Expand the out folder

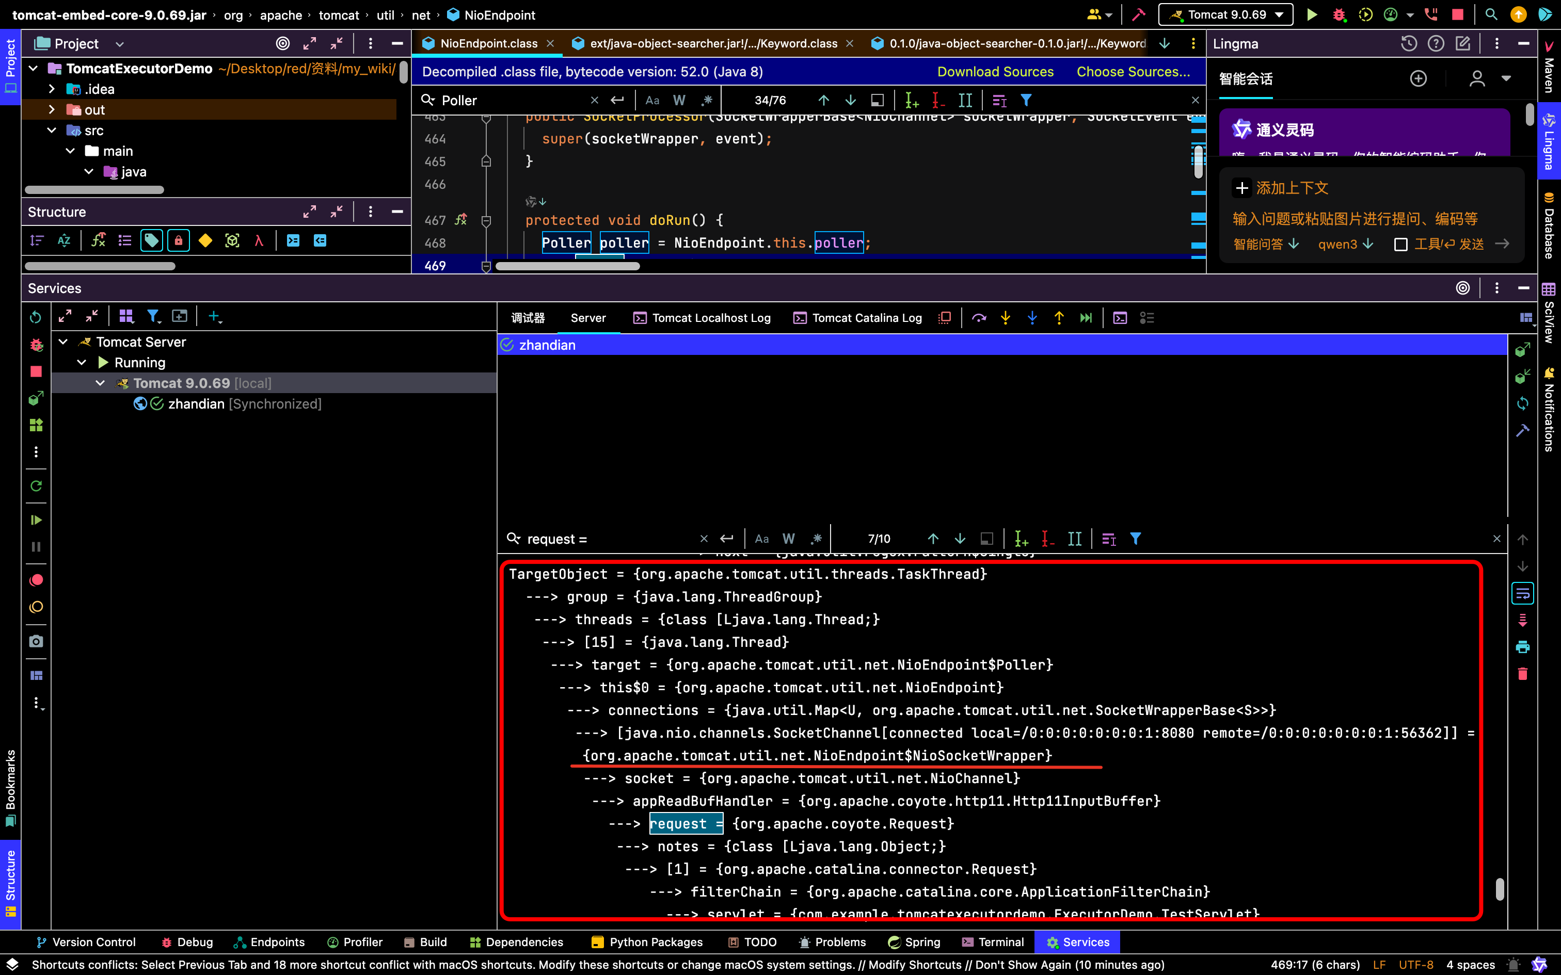coord(52,109)
